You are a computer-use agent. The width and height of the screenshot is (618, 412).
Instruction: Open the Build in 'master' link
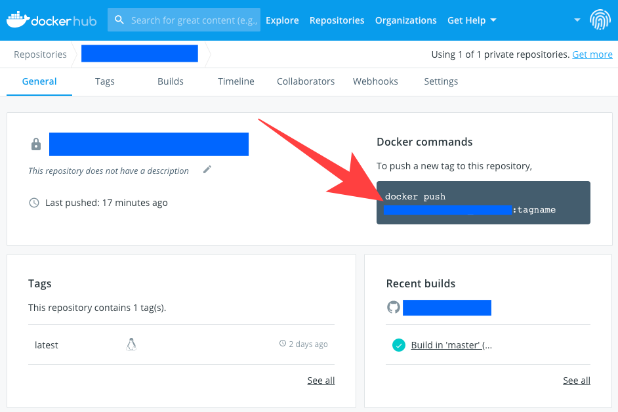pos(451,345)
